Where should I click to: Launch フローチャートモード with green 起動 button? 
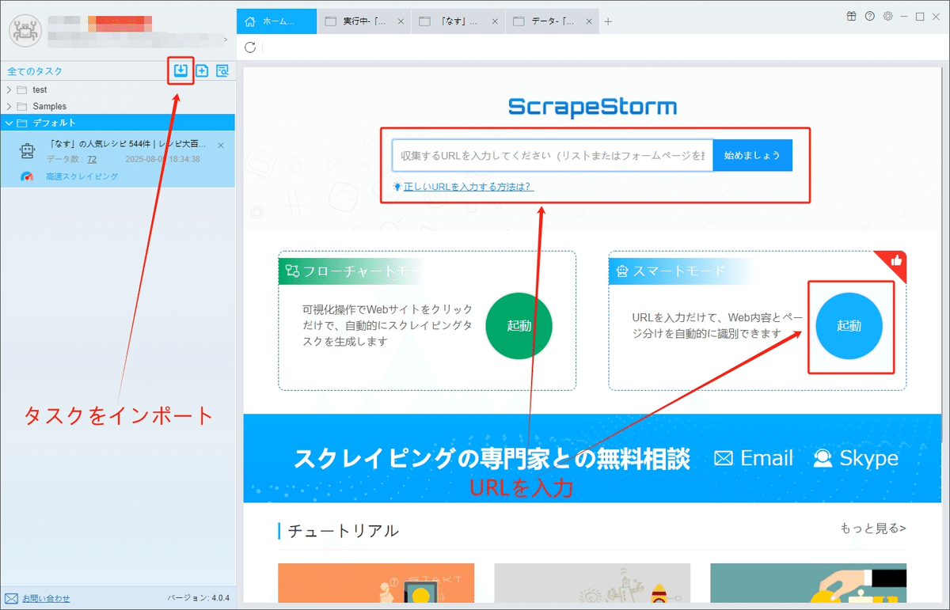tap(519, 326)
